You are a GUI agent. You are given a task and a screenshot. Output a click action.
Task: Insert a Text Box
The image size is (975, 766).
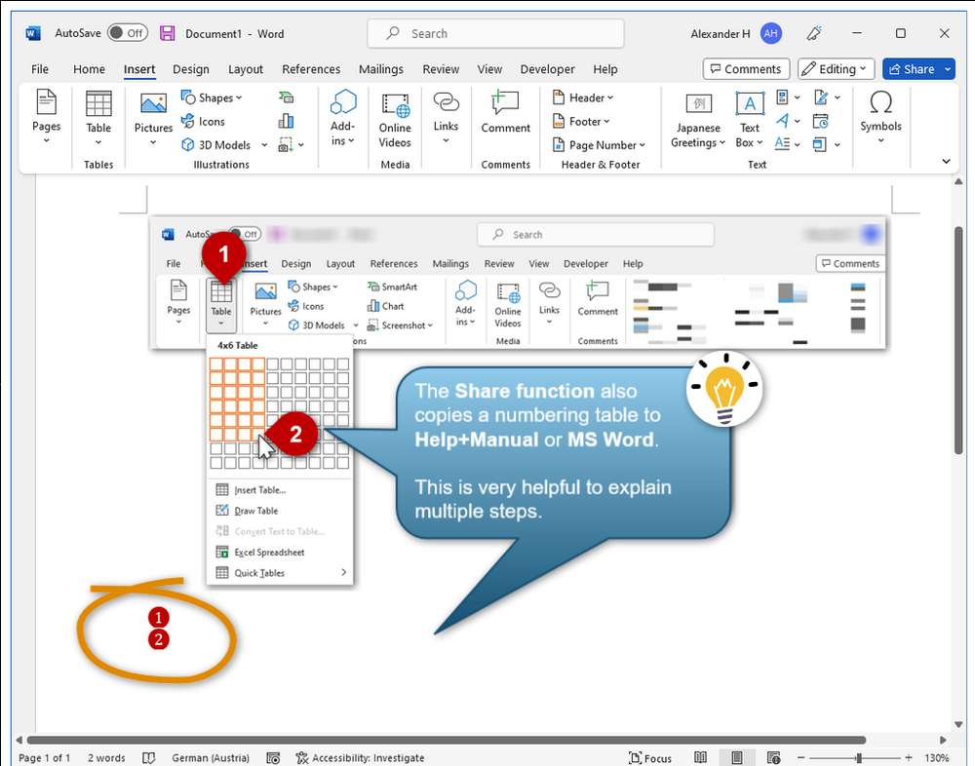click(749, 120)
